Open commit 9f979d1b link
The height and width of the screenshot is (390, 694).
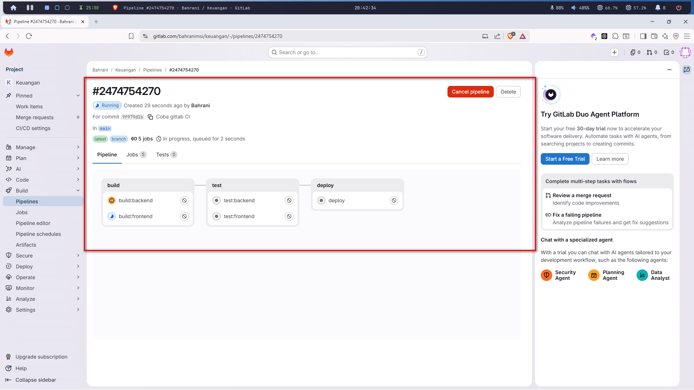(x=132, y=117)
